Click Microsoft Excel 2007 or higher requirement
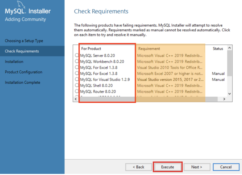The image size is (242, 175). coord(170,73)
